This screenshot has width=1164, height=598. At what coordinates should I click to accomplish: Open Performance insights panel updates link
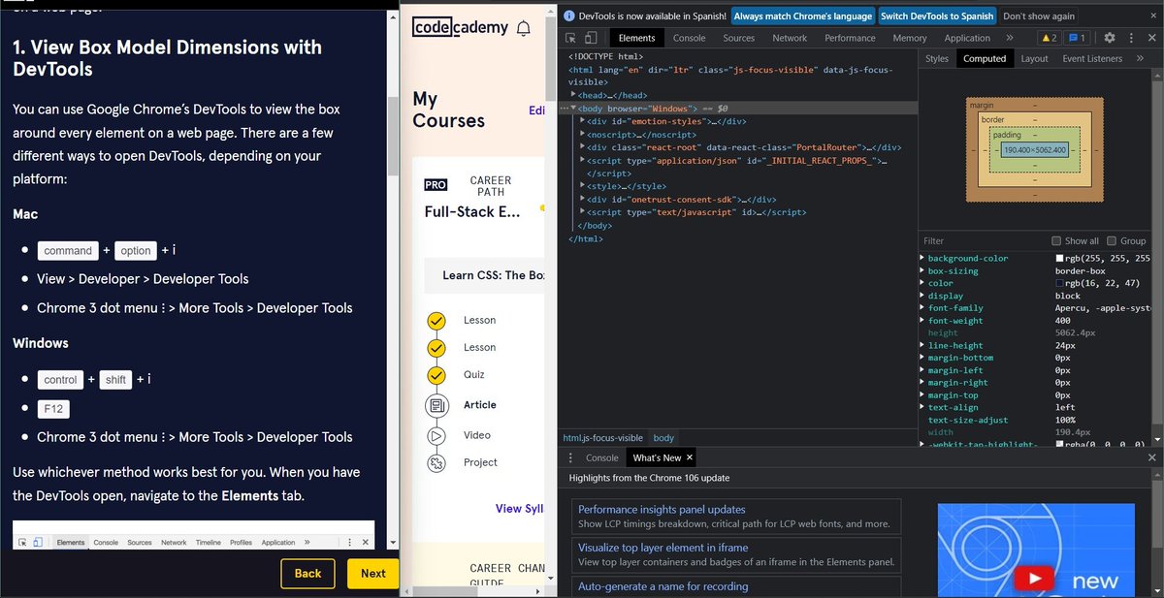pos(662,509)
